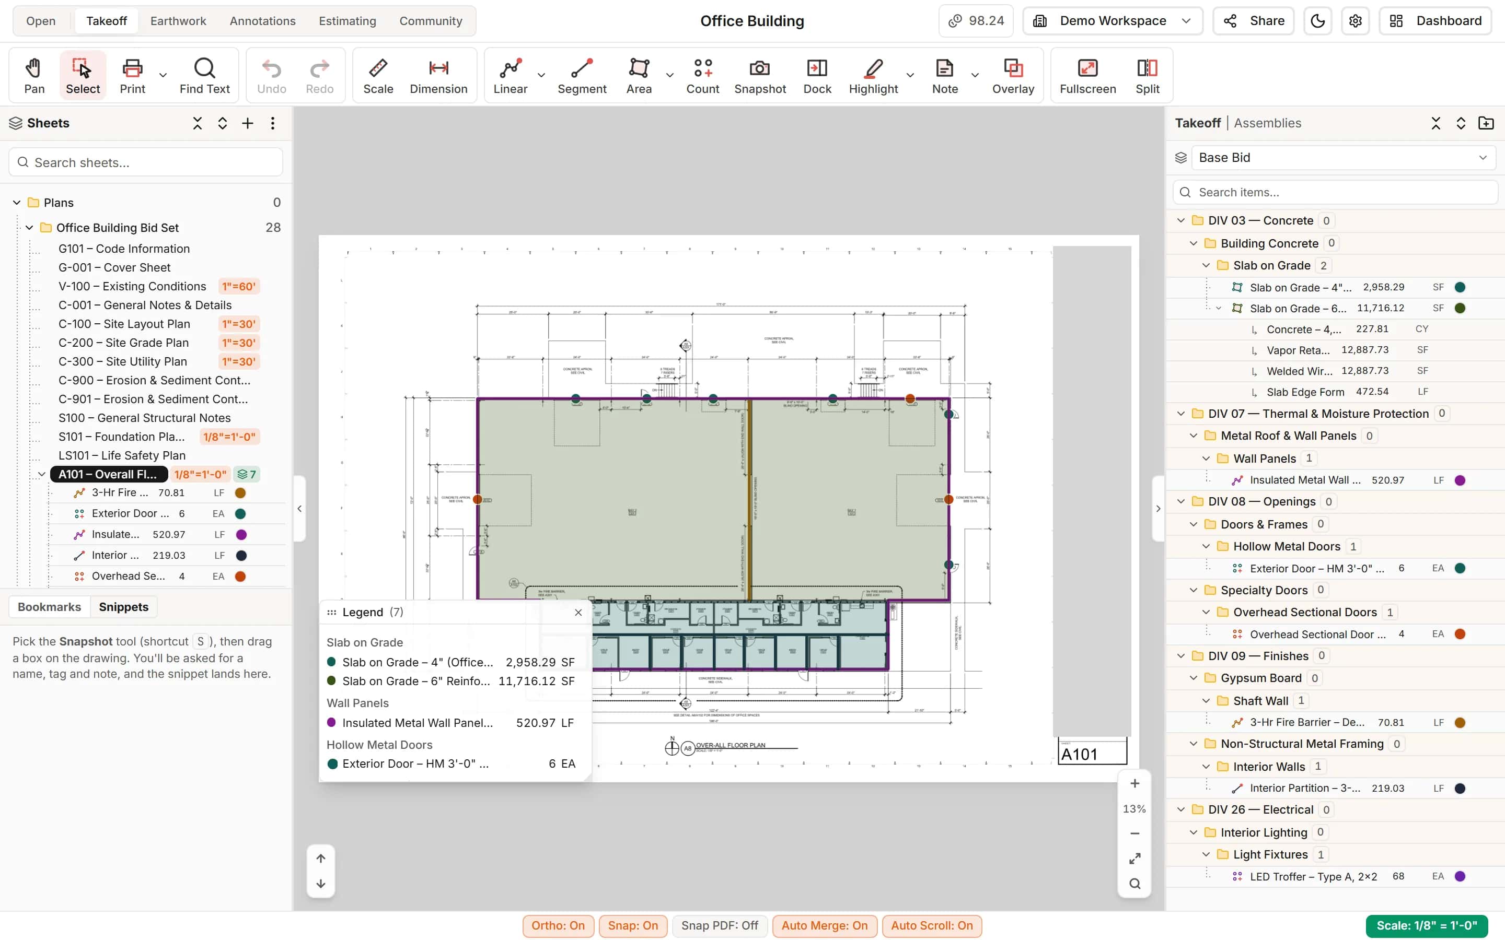Select the Area tool
This screenshot has height=940, width=1505.
(x=639, y=76)
